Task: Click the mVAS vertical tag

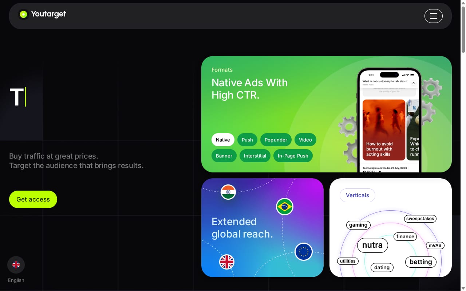Action: click(435, 246)
